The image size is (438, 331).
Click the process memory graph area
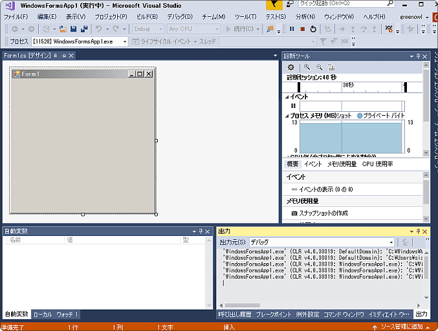click(352, 137)
